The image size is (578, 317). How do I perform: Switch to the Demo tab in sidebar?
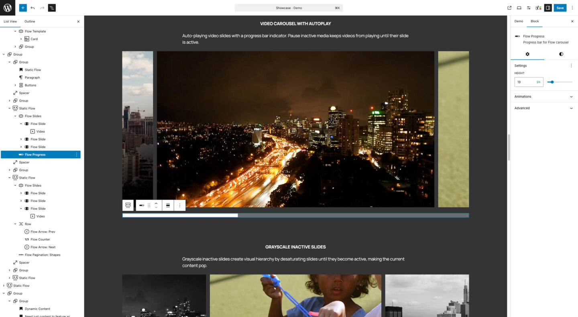coord(519,21)
